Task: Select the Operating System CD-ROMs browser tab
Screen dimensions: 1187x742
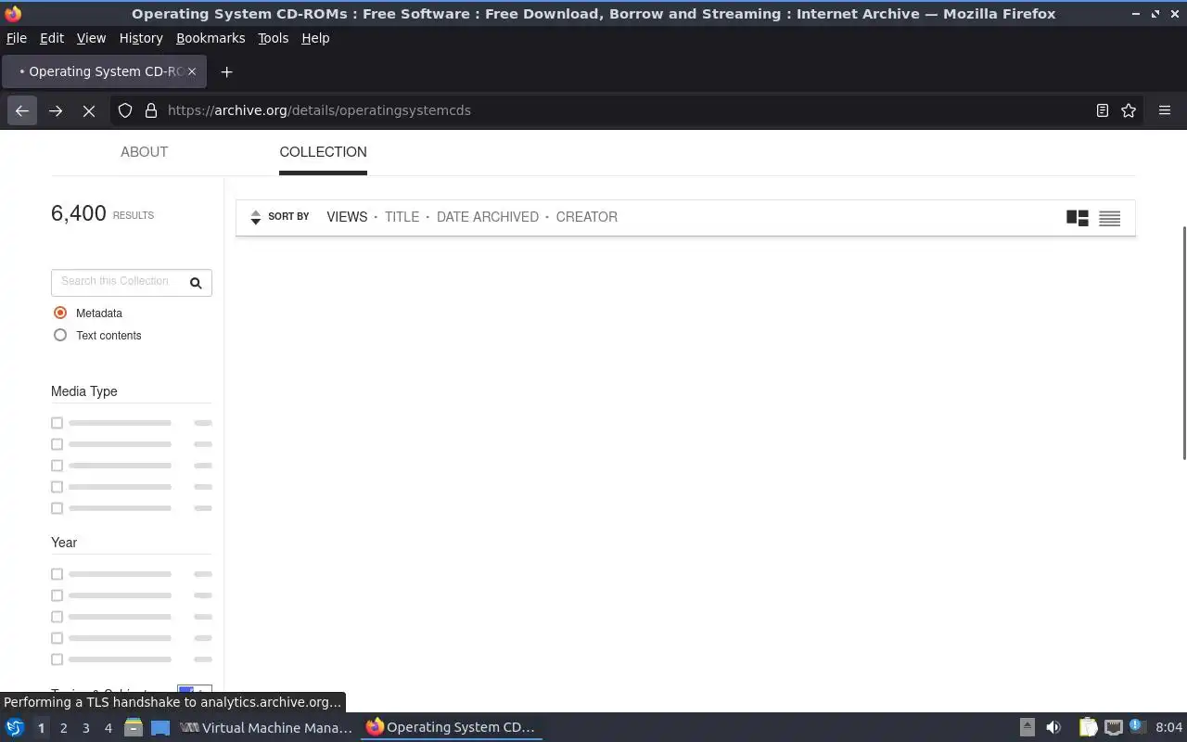Action: click(104, 71)
